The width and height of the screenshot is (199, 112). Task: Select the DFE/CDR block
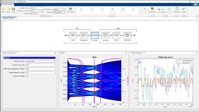tap(127, 35)
